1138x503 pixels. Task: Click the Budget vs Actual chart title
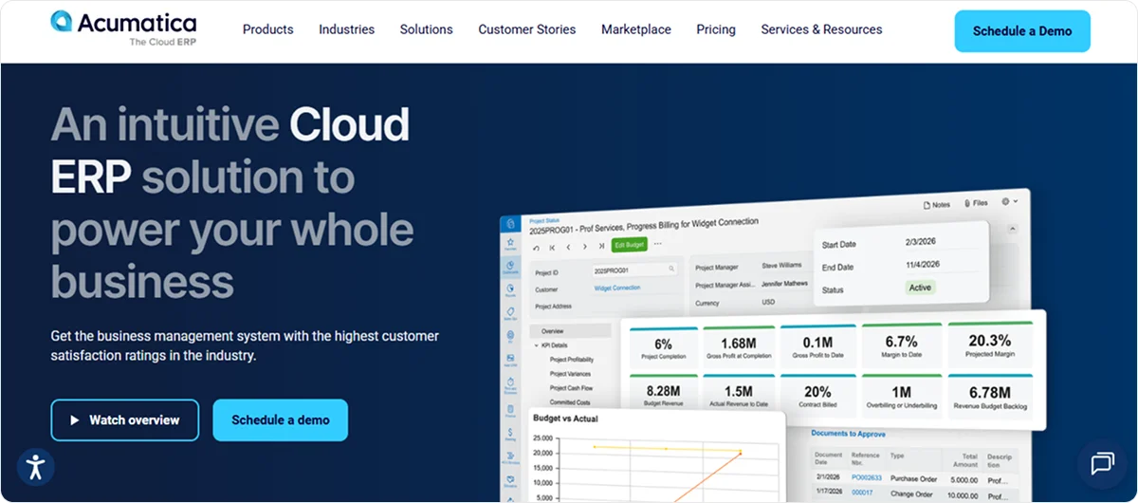(x=565, y=419)
